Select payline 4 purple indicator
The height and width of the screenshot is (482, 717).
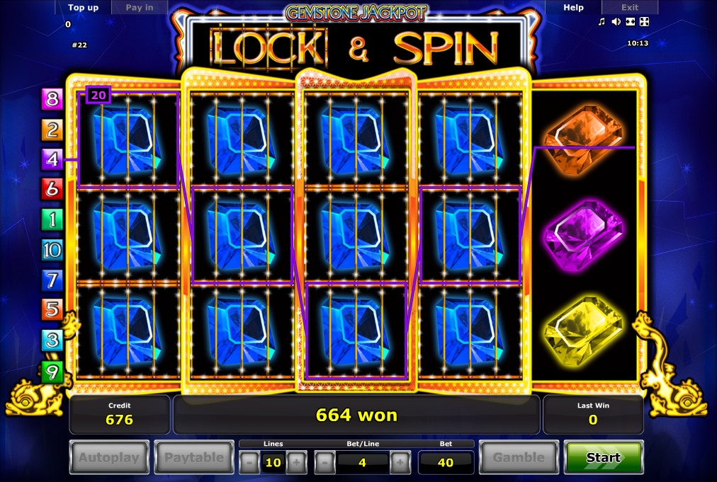coord(52,159)
